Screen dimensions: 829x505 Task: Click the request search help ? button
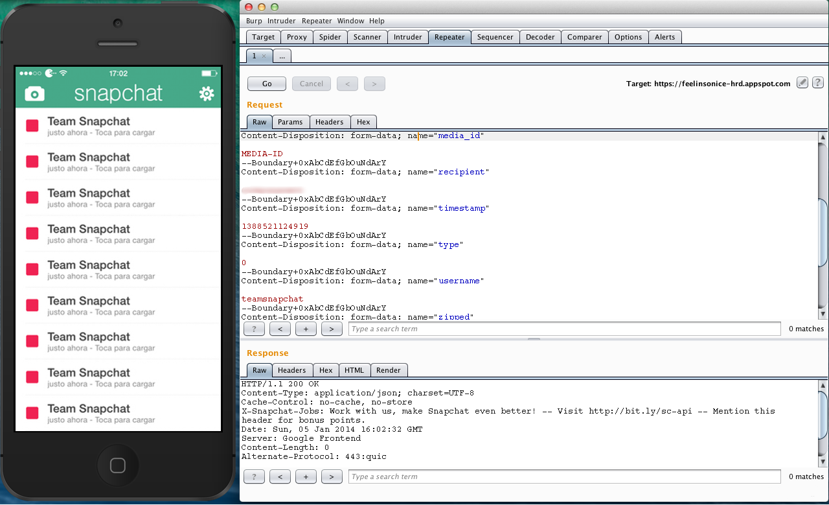pyautogui.click(x=254, y=329)
